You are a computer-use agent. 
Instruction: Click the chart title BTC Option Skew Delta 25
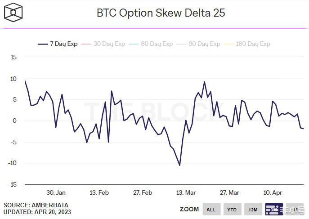(x=161, y=13)
